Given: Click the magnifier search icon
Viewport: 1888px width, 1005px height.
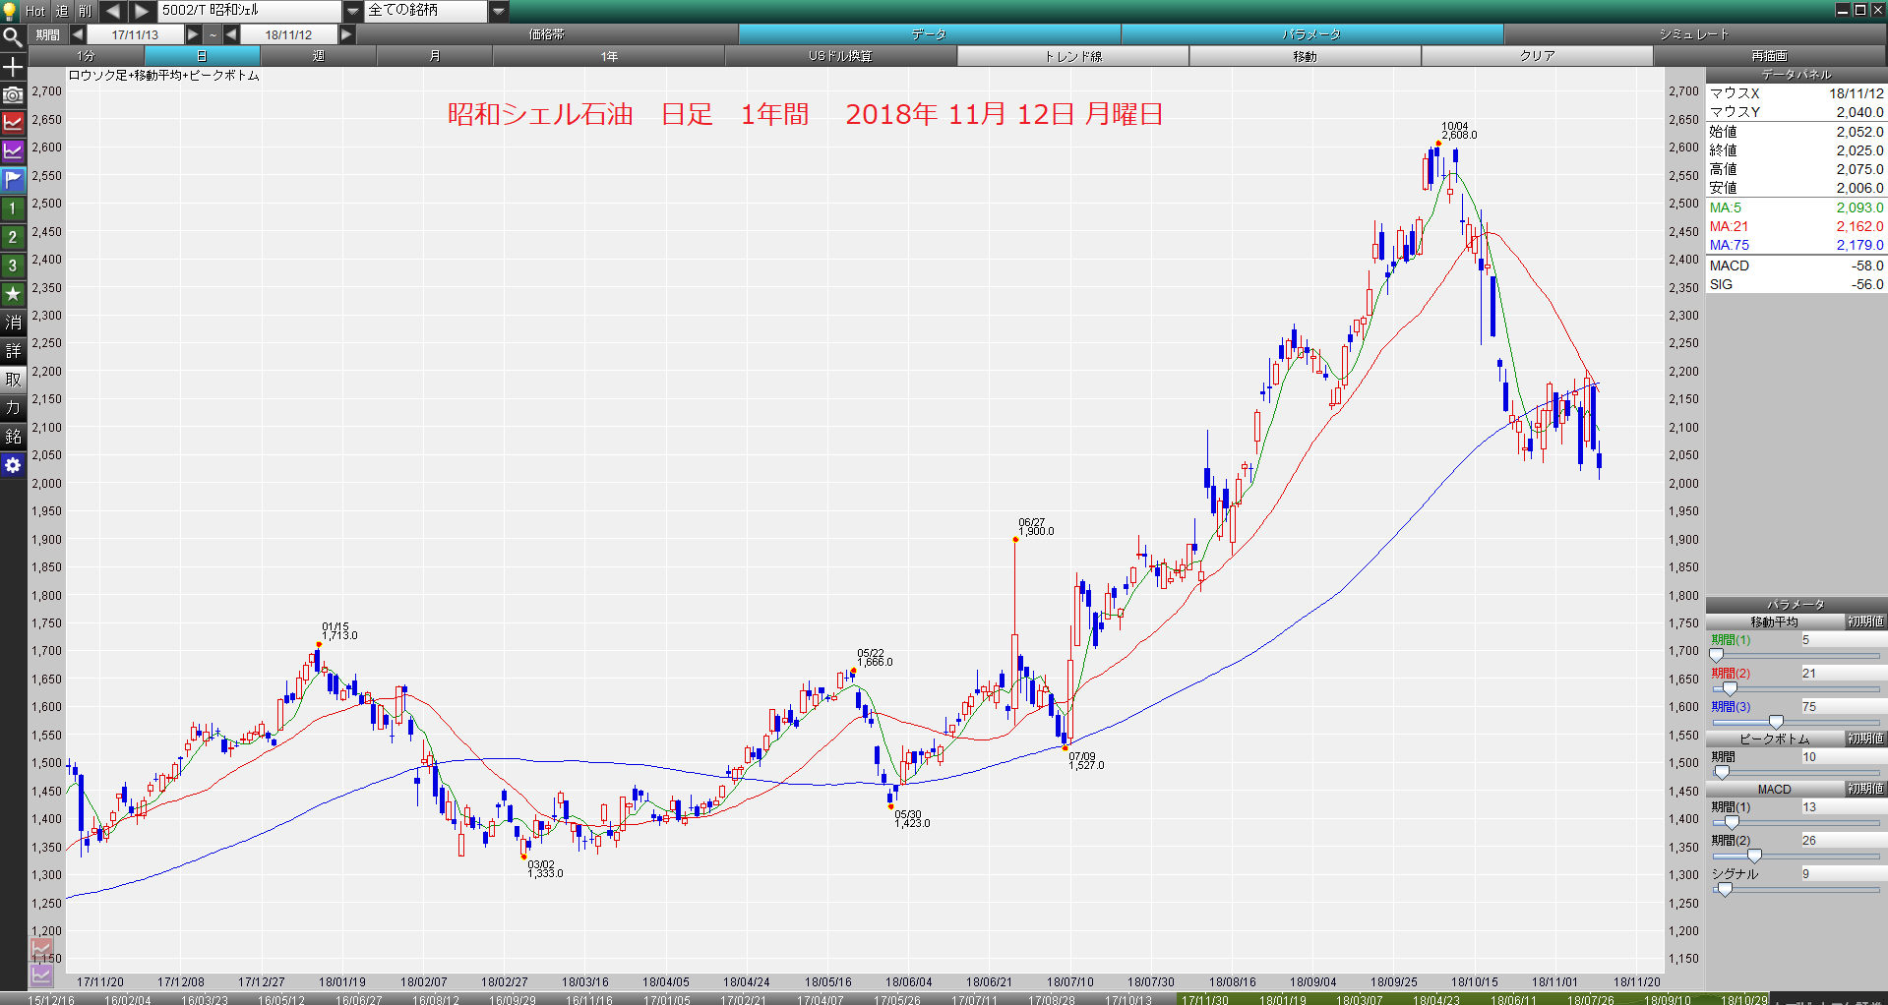Looking at the screenshot, I should pyautogui.click(x=13, y=37).
